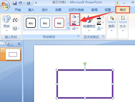Click the shape fill paint bucket
This screenshot has width=135, height=102.
pyautogui.click(x=74, y=17)
